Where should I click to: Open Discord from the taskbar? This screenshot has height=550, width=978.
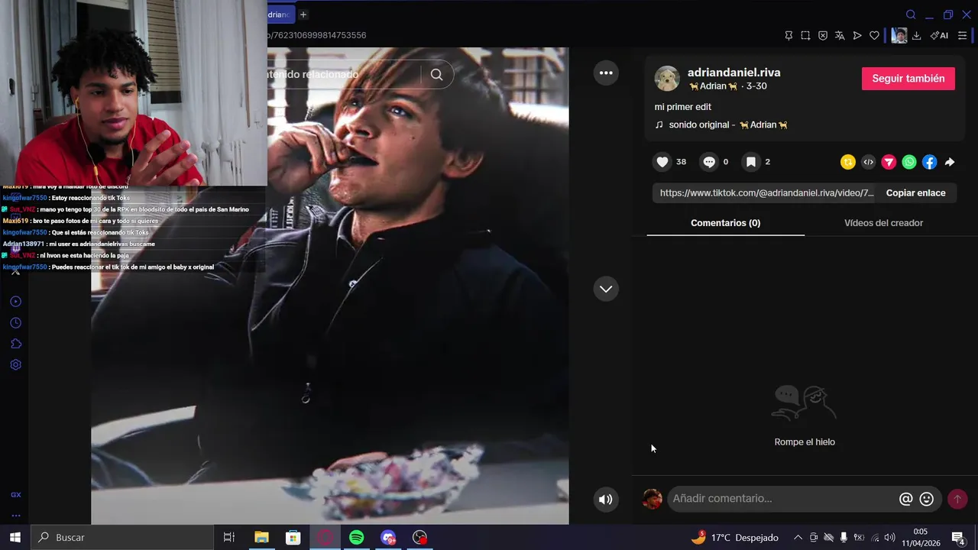pyautogui.click(x=388, y=537)
